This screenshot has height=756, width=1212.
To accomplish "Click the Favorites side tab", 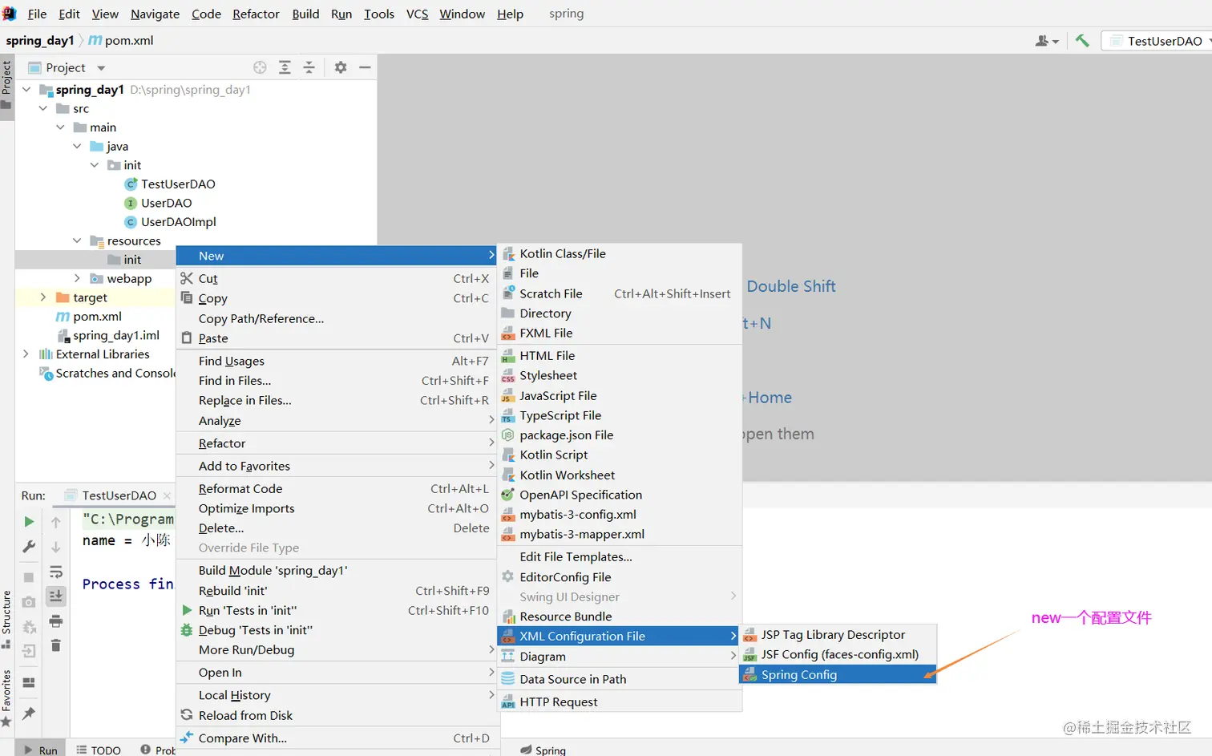I will (6, 697).
